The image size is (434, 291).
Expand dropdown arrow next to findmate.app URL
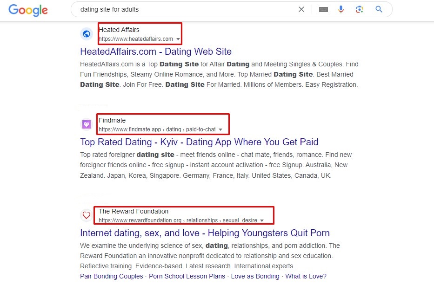point(220,129)
